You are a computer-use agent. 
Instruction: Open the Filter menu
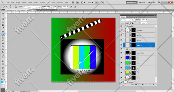click(36, 3)
